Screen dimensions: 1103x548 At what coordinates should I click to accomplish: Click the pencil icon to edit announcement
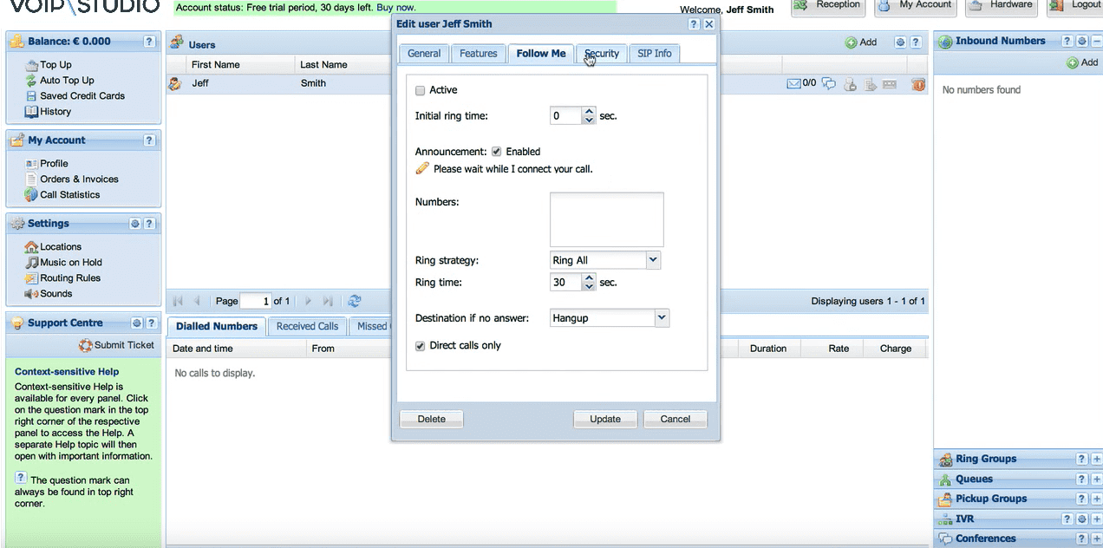point(422,168)
